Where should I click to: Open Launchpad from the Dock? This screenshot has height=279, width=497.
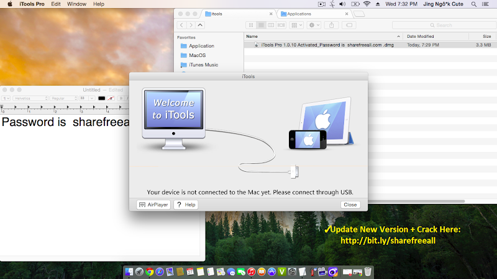pyautogui.click(x=139, y=272)
